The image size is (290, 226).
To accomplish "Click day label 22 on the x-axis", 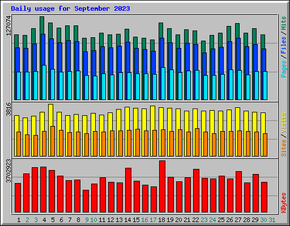I will pyautogui.click(x=195, y=220).
